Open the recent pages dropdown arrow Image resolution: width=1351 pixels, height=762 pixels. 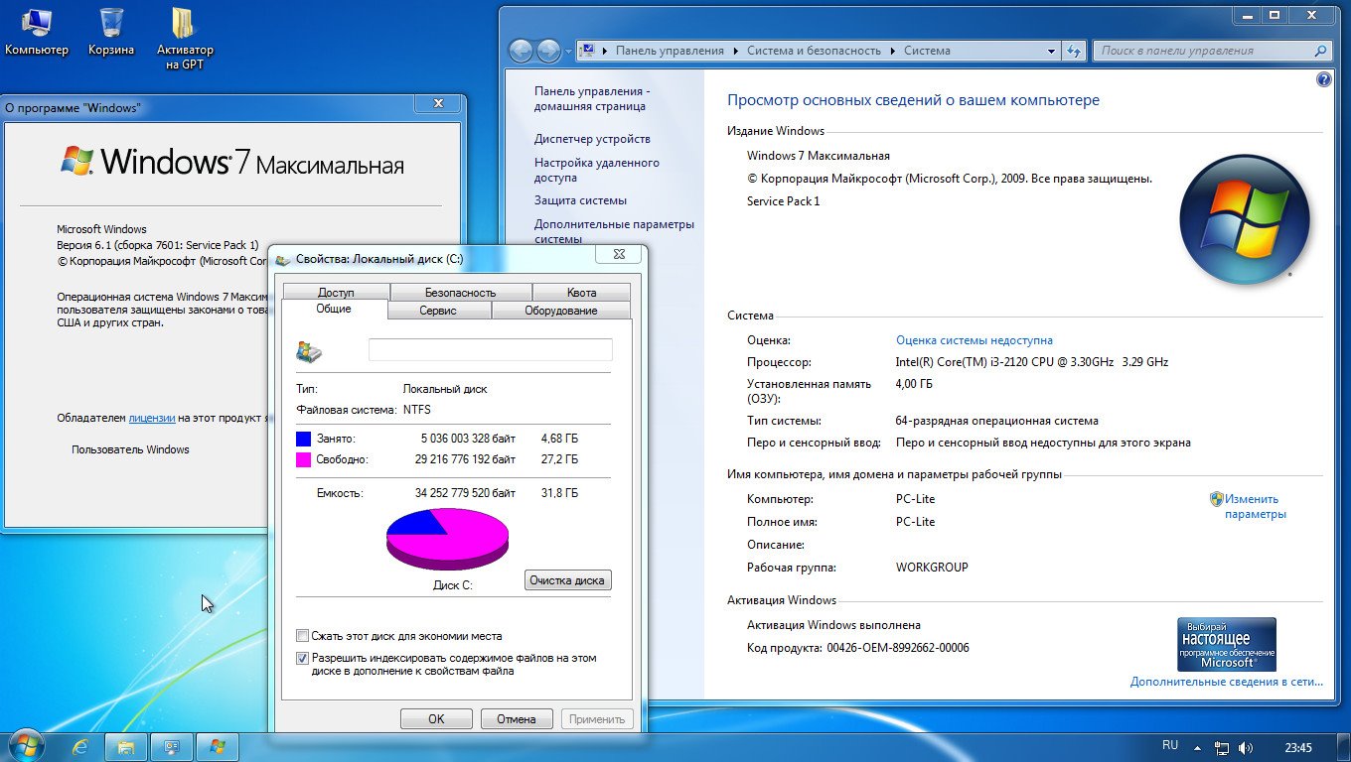568,51
